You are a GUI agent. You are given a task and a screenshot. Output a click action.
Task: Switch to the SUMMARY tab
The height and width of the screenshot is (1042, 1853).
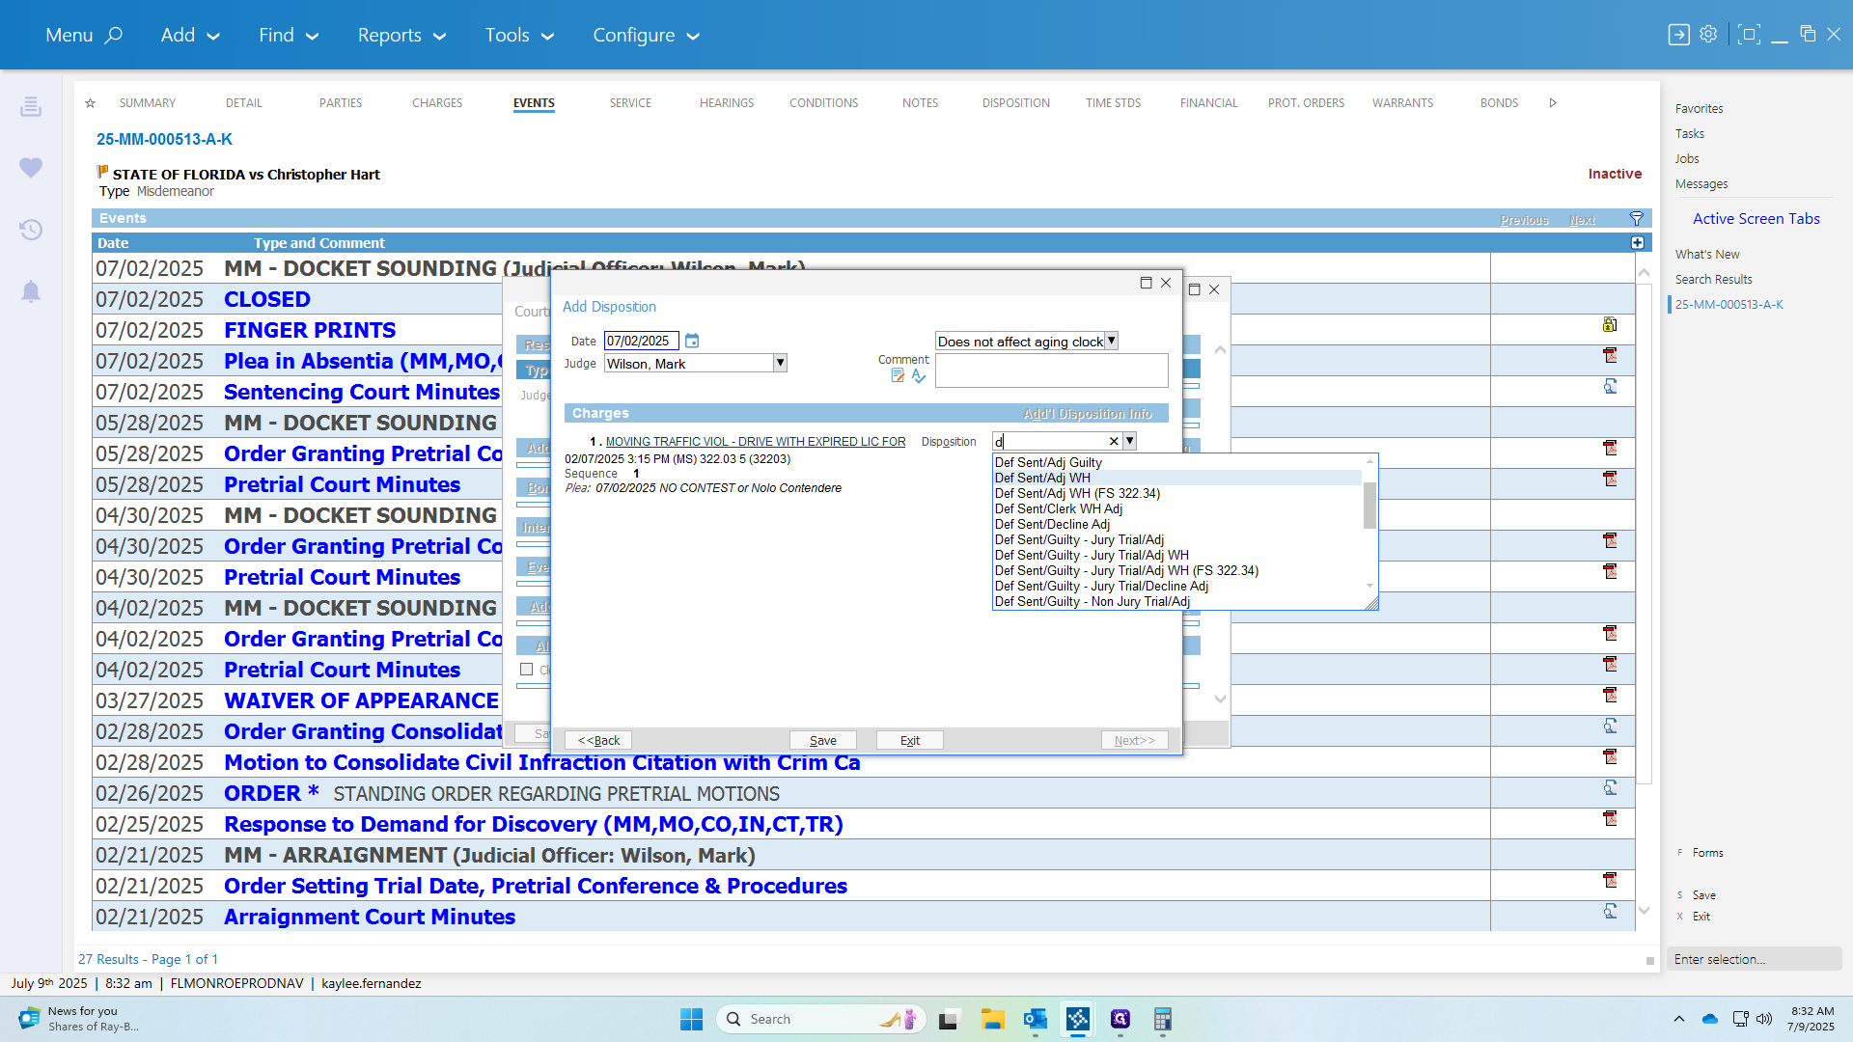[148, 103]
